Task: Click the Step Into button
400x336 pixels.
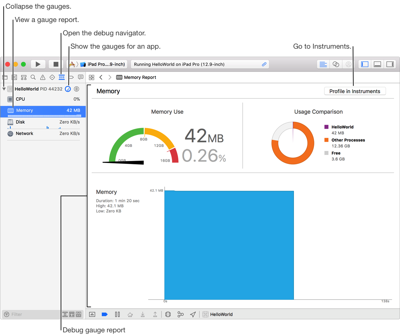Action: (x=143, y=314)
